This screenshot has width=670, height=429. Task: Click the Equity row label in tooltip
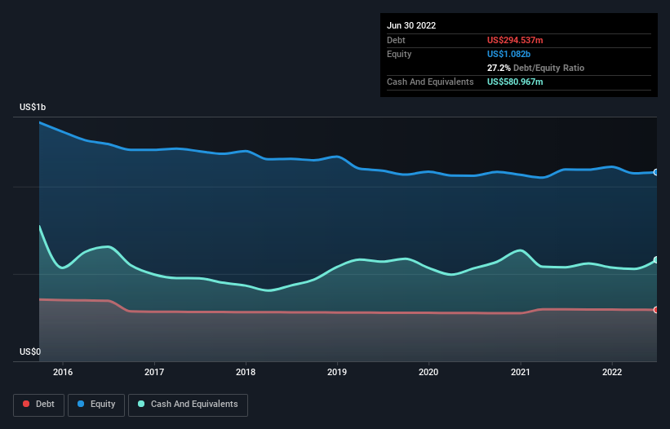pos(399,54)
